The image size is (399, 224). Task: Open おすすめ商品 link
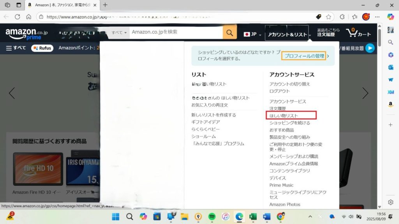pyautogui.click(x=281, y=130)
